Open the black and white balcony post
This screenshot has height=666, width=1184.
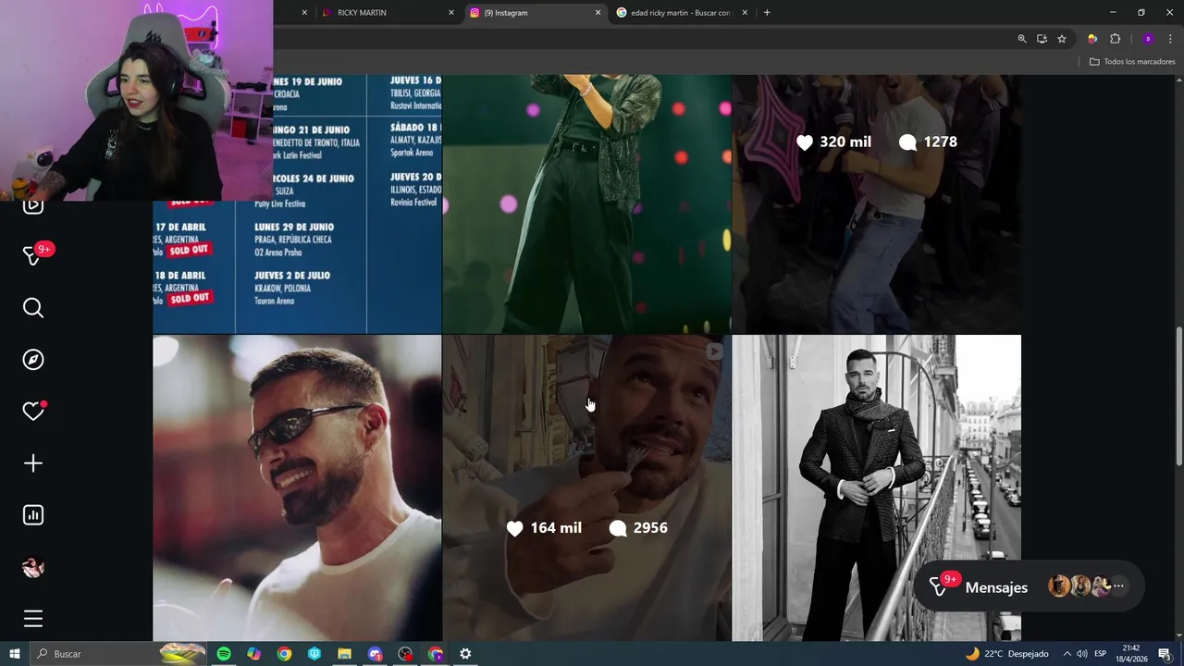(x=877, y=487)
